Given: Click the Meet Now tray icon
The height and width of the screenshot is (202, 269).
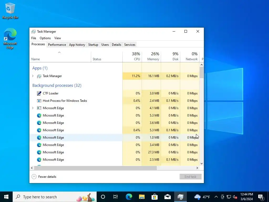Looking at the screenshot, I should [x=223, y=197].
